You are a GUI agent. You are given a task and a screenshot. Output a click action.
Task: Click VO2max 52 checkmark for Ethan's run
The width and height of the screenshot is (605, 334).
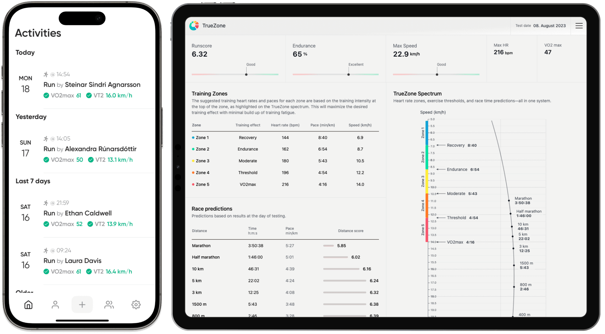[x=46, y=224]
